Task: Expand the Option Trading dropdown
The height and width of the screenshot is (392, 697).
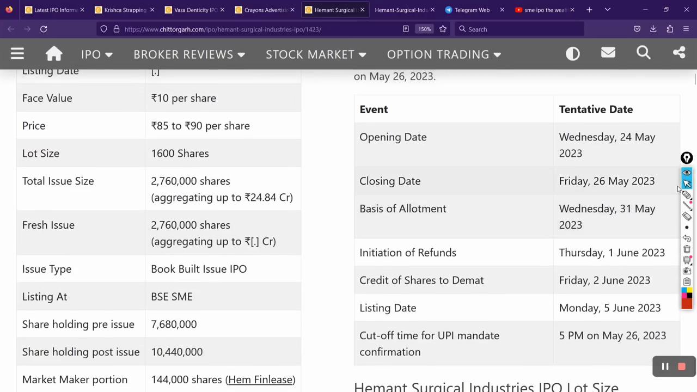Action: 444,54
